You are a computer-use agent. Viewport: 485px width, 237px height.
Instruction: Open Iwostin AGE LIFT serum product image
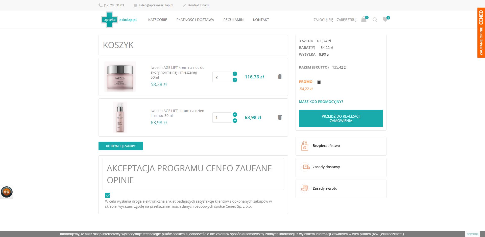120,117
